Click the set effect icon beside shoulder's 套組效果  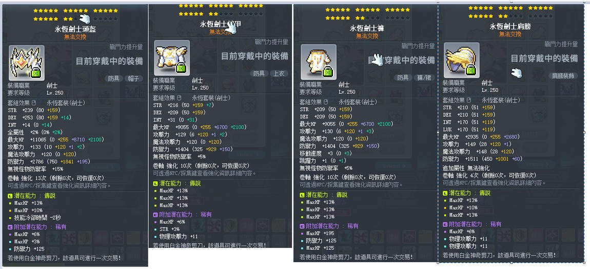468,100
